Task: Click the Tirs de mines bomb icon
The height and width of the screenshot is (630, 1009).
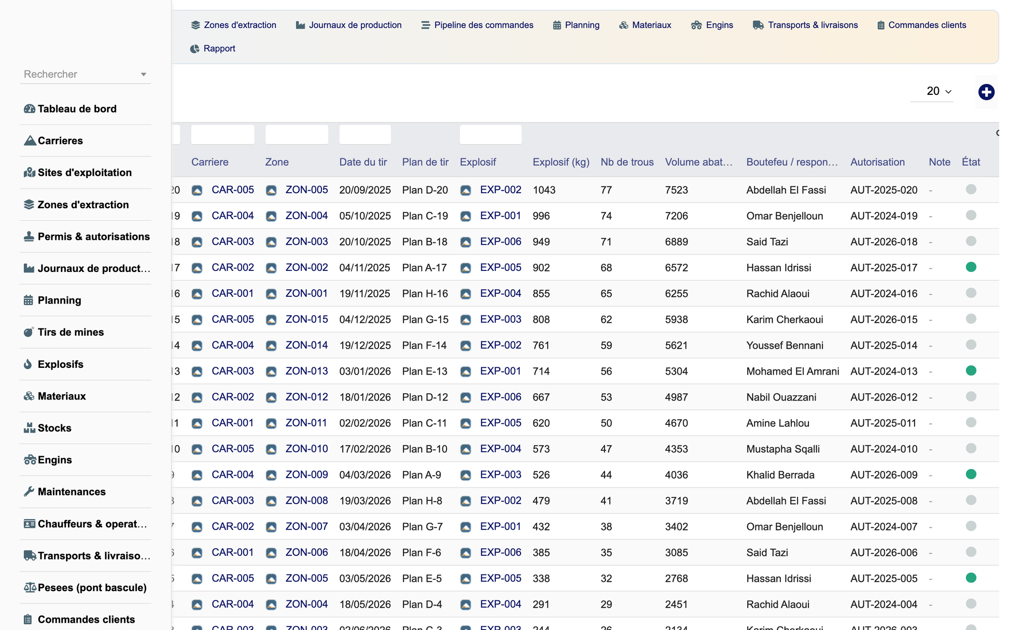Action: tap(29, 332)
